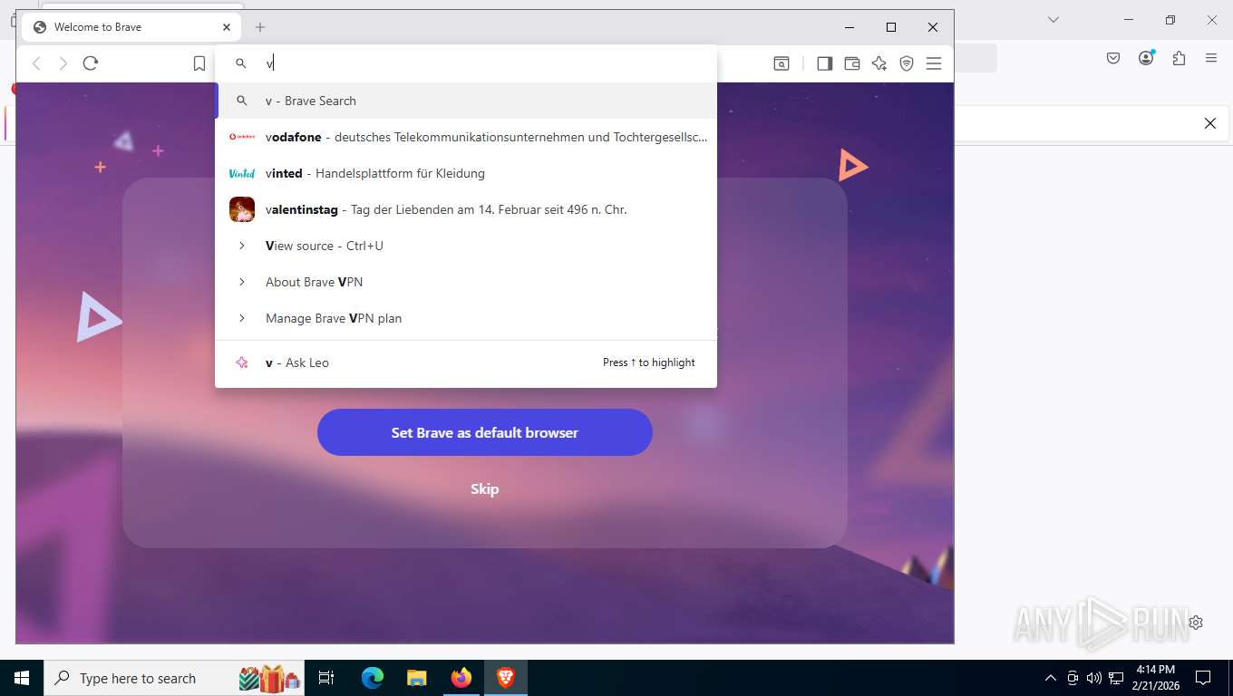Select the 'v - Brave Search' suggestion
The image size is (1233, 696).
[466, 101]
